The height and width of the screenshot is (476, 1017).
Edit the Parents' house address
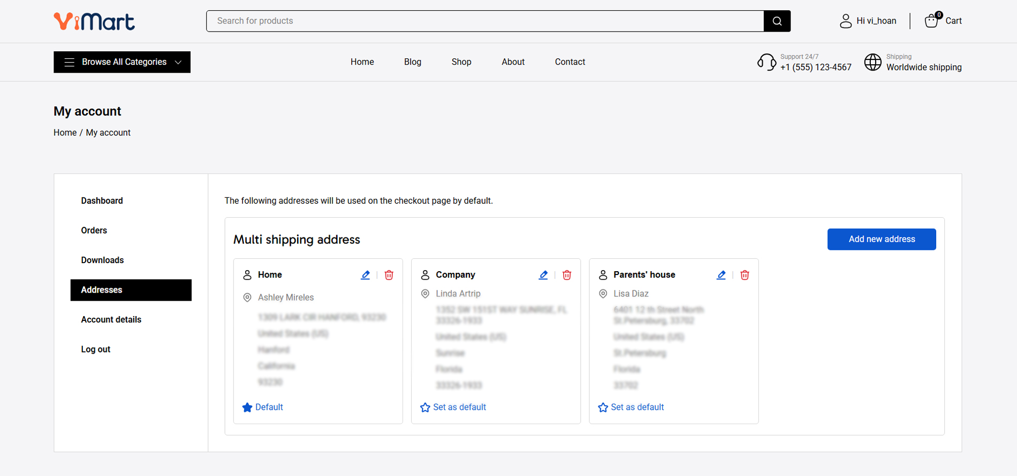(x=721, y=275)
